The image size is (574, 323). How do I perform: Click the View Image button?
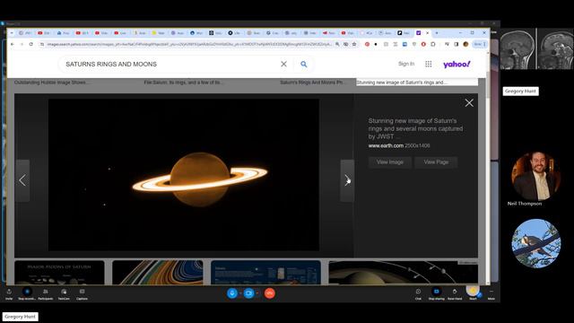tap(390, 162)
